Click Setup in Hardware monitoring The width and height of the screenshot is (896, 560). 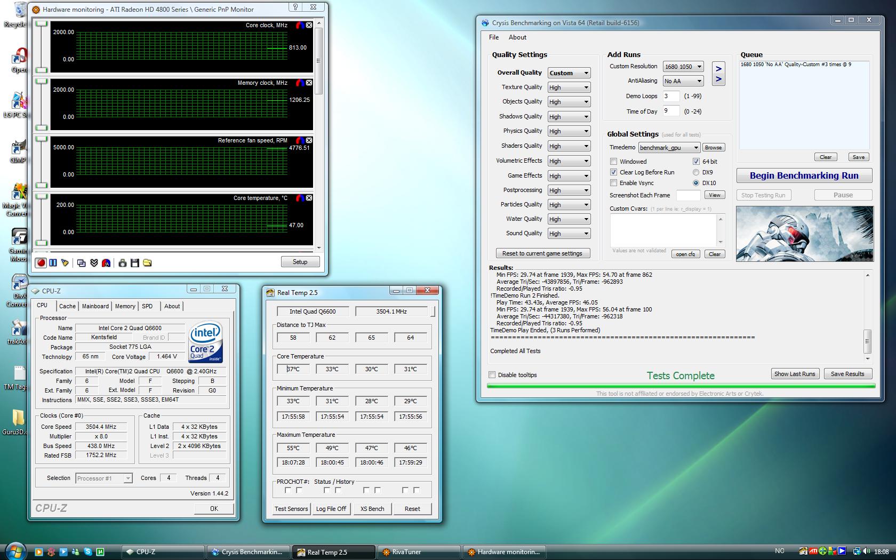coord(300,262)
